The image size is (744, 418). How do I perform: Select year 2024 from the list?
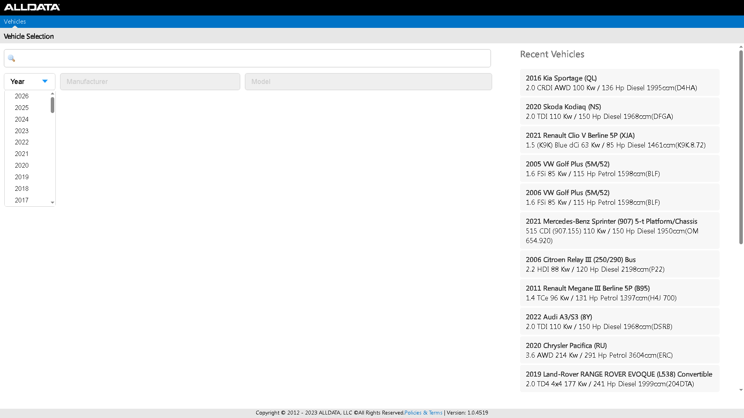click(x=22, y=119)
